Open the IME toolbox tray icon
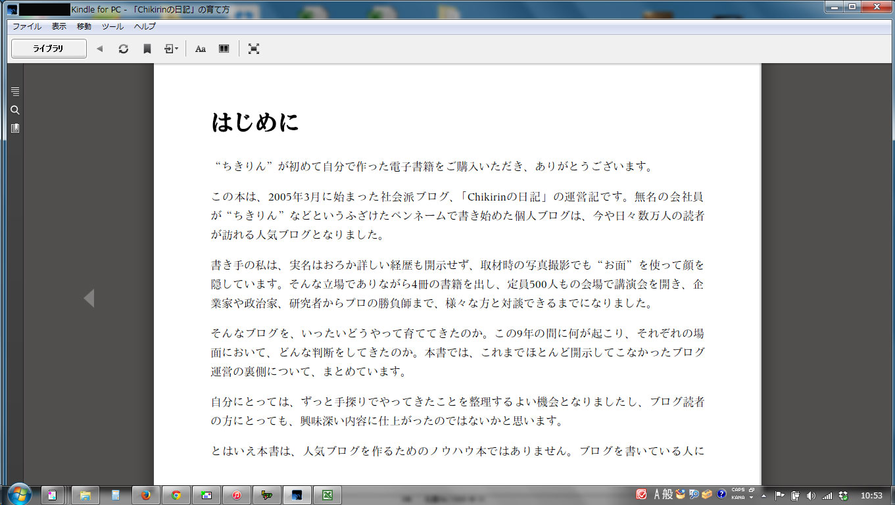 pyautogui.click(x=707, y=494)
